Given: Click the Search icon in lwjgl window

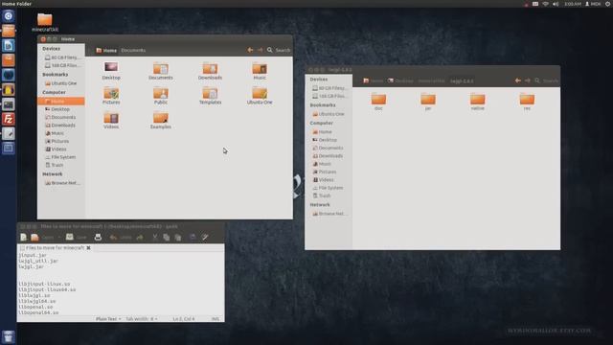Looking at the screenshot, I should pyautogui.click(x=537, y=80).
